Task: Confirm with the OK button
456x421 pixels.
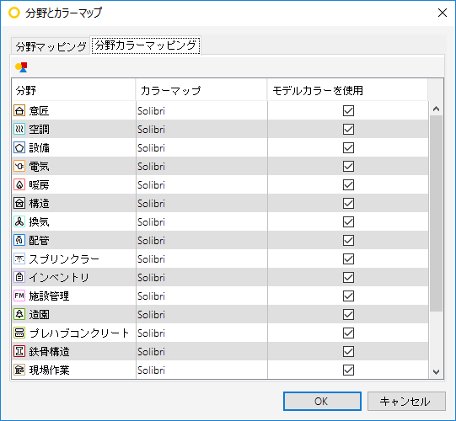Action: (x=322, y=402)
